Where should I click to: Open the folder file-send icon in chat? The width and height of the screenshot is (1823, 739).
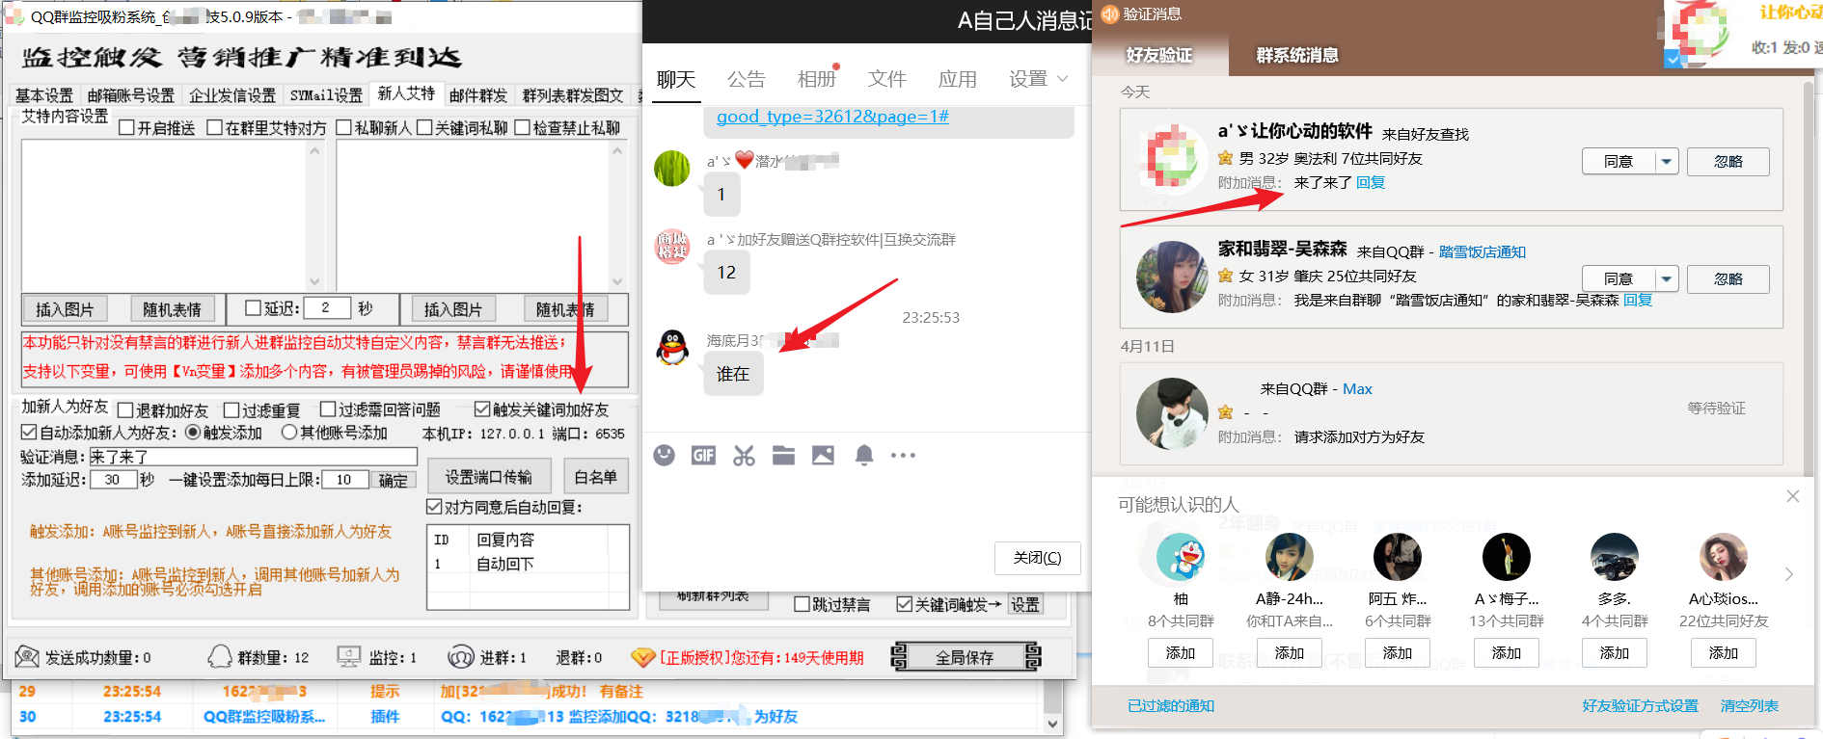tap(783, 455)
